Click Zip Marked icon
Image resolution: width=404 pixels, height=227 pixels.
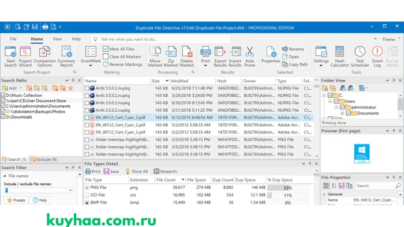(171, 56)
